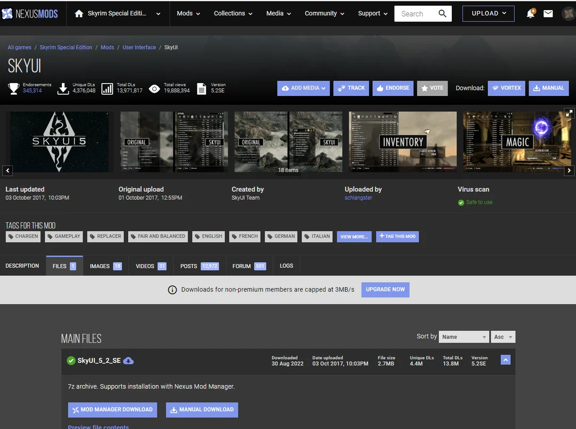
Task: Expand the image gallery fullscreen icon
Action: coord(569,113)
